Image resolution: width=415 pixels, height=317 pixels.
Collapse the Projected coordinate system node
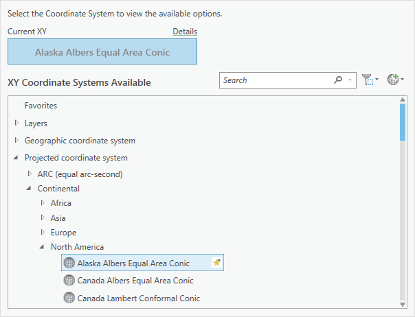click(x=16, y=158)
